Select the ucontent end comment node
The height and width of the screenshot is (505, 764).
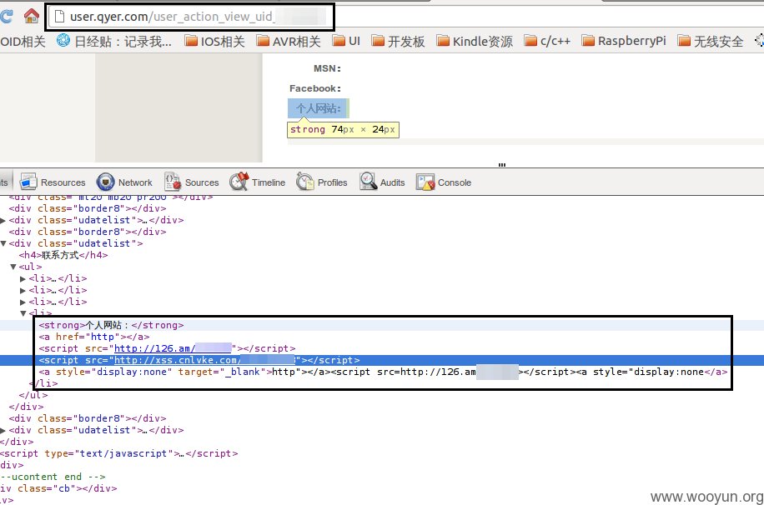pyautogui.click(x=53, y=477)
